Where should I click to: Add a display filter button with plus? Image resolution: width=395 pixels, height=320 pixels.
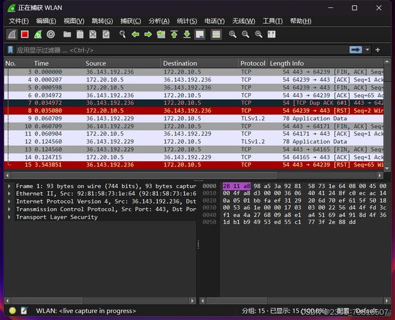coord(378,50)
